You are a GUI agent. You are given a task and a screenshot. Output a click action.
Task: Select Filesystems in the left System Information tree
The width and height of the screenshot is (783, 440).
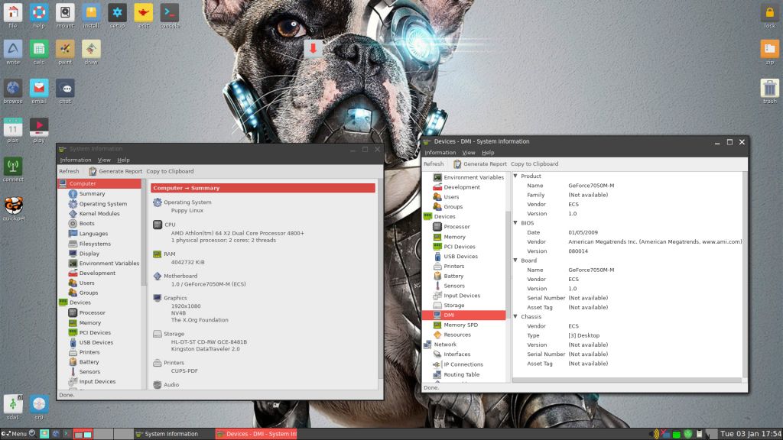click(x=95, y=244)
